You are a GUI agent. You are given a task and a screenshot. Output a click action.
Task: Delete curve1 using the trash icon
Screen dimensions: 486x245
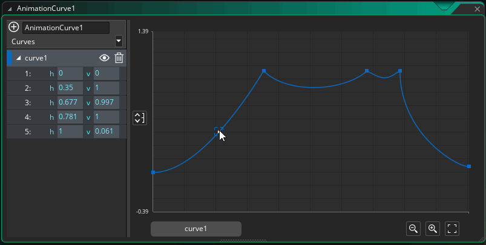(119, 58)
